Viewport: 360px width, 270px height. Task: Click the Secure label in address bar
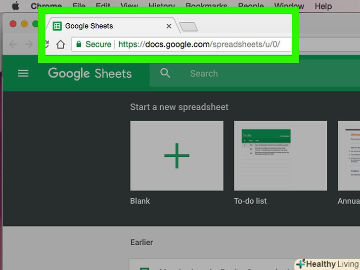tap(98, 44)
